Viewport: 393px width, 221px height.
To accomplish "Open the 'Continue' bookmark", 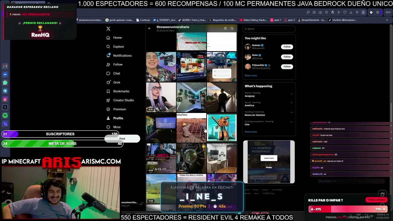I will (143, 20).
